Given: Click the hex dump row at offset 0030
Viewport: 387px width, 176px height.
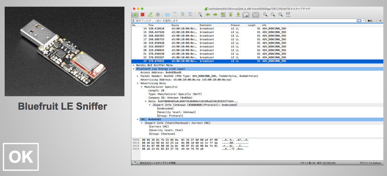Looking at the screenshot, I should click(x=188, y=149).
